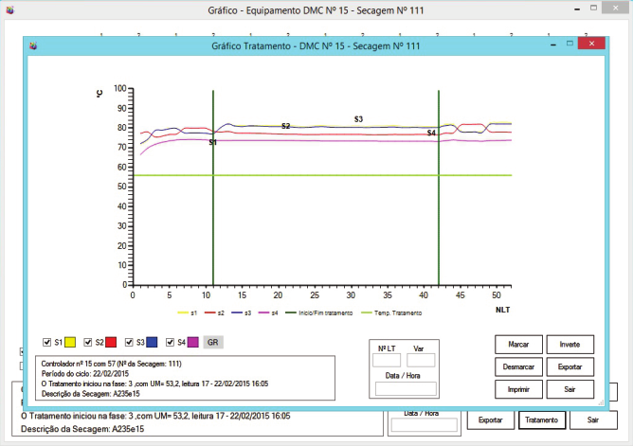This screenshot has width=633, height=446.
Task: Click Exportar in the treatment graph window
Action: point(570,366)
